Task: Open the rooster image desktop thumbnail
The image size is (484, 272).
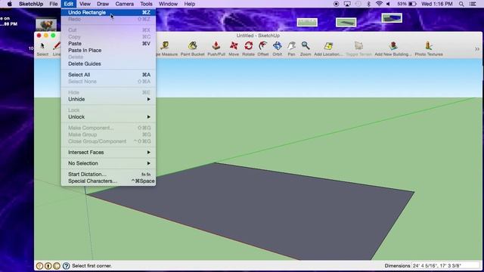Action: [46, 25]
